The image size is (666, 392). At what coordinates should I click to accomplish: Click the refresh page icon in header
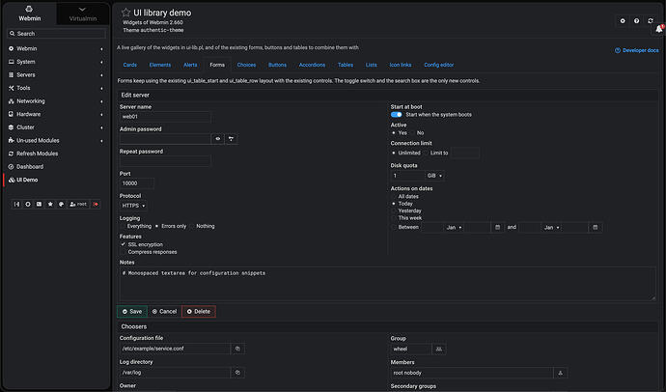pos(651,21)
